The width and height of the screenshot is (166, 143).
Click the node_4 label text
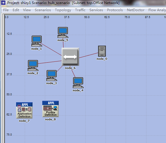(x=78, y=90)
